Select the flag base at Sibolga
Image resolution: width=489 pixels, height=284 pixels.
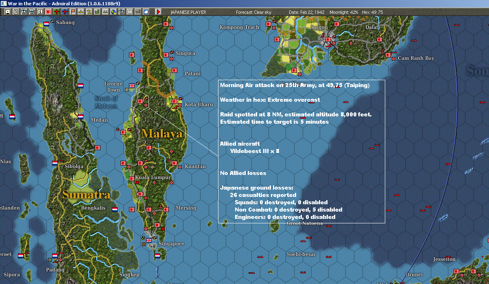55,163
